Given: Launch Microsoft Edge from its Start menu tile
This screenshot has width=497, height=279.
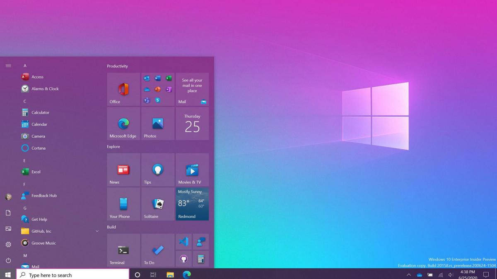Looking at the screenshot, I should (123, 124).
